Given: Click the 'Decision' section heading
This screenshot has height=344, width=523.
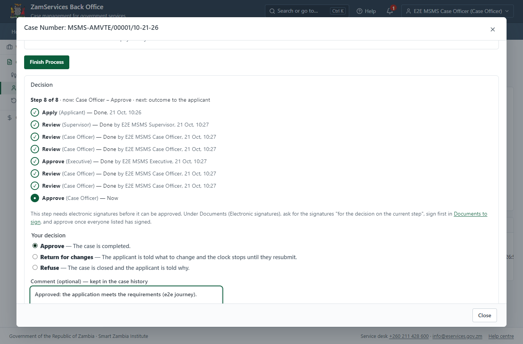Looking at the screenshot, I should point(42,85).
